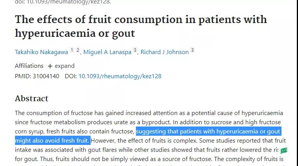
Task: Open author link Miguel A Lanaspa
Action: (x=108, y=52)
